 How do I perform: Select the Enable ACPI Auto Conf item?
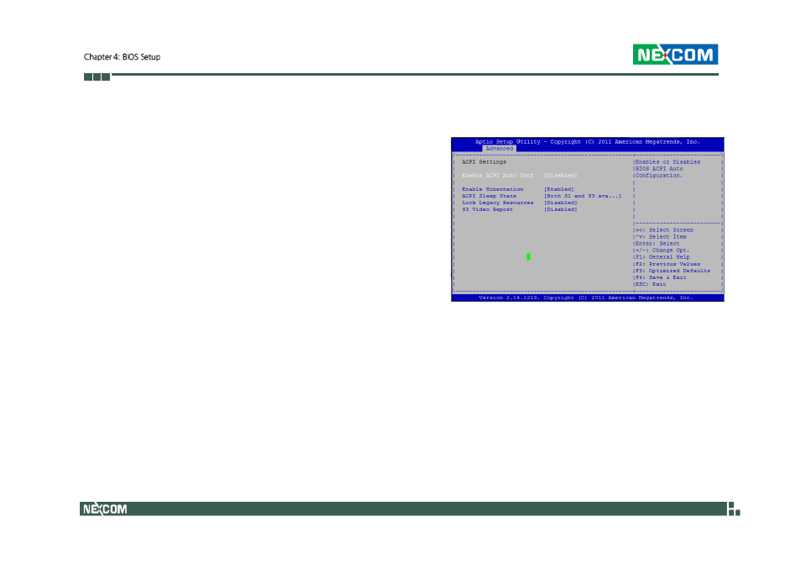tap(498, 175)
